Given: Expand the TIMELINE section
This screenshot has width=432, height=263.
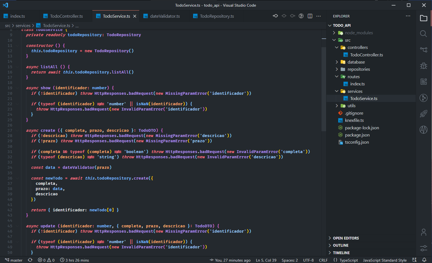Looking at the screenshot, I should (371, 253).
